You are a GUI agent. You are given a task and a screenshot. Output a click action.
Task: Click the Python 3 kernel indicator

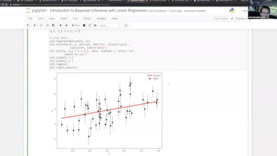[242, 19]
